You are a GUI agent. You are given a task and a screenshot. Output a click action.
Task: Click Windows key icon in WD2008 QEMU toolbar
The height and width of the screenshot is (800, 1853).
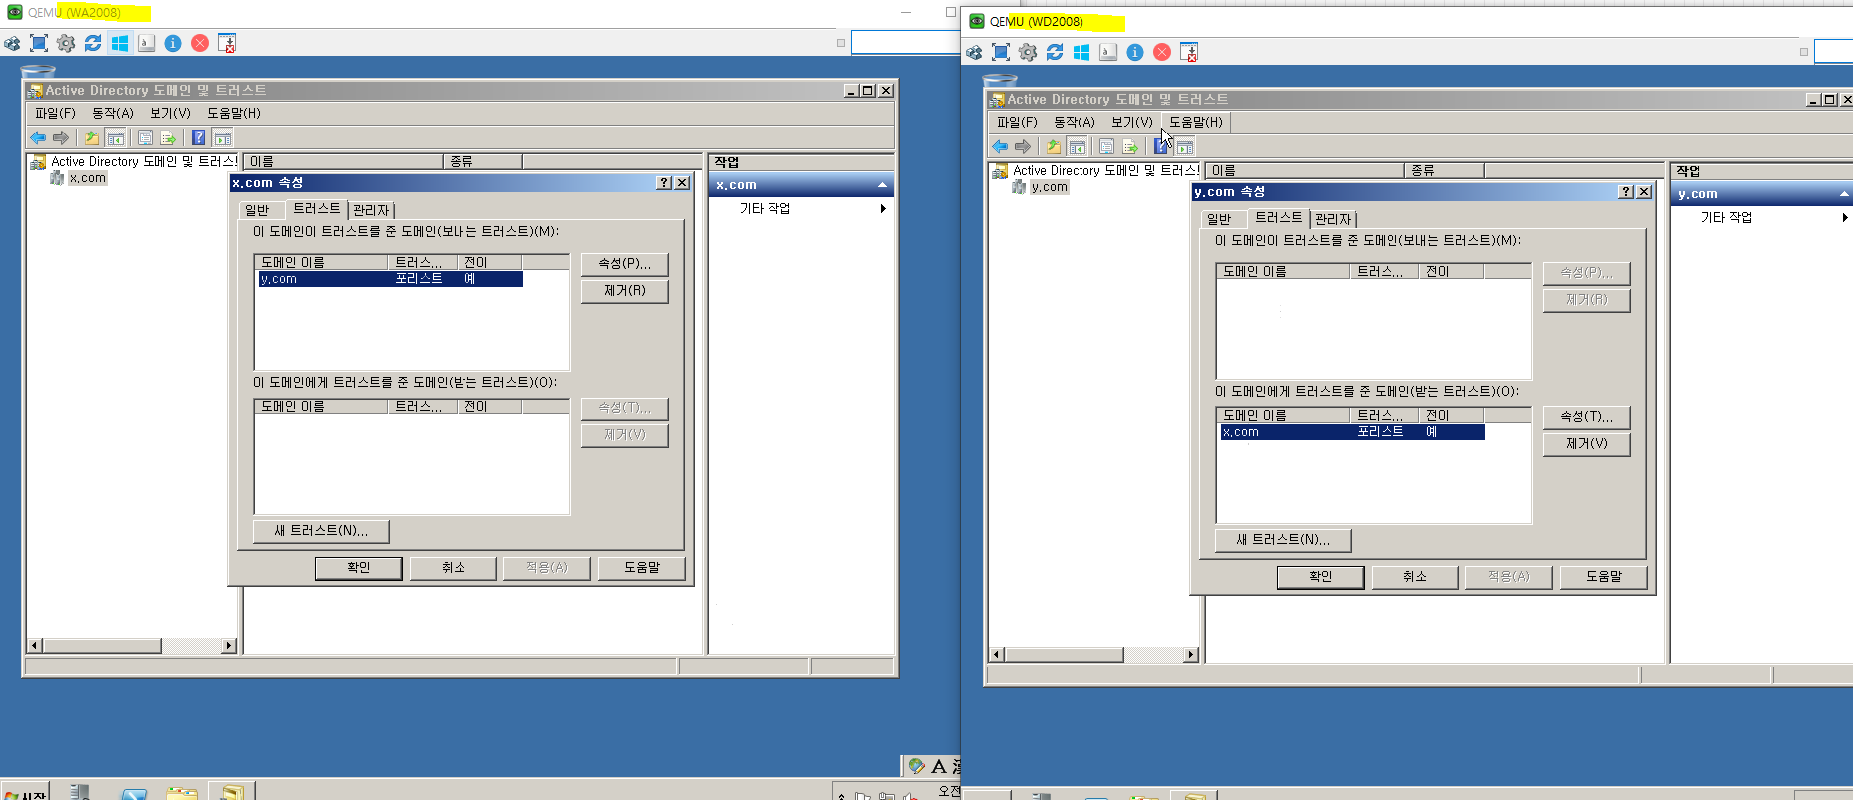pyautogui.click(x=1081, y=52)
